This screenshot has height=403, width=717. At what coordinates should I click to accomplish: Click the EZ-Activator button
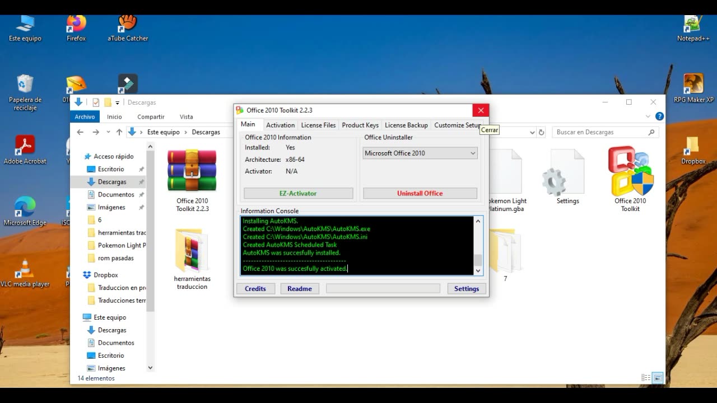(x=298, y=193)
